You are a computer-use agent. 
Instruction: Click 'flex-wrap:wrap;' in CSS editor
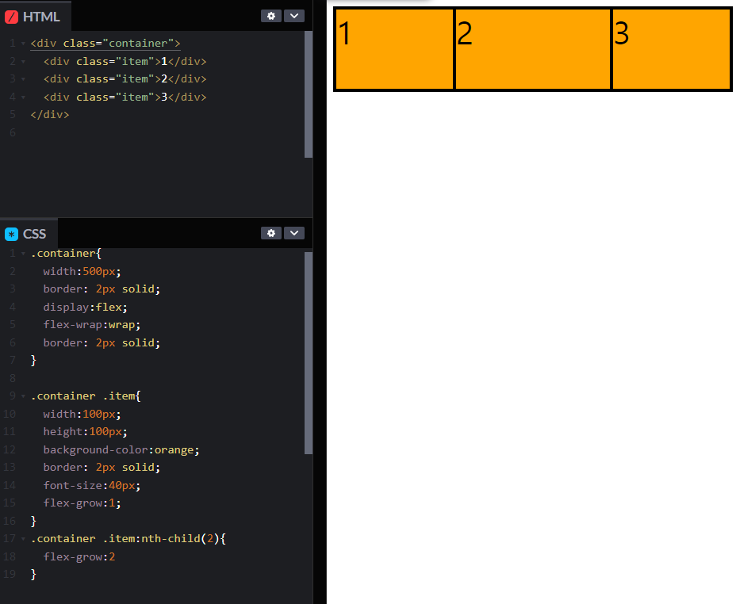click(92, 325)
